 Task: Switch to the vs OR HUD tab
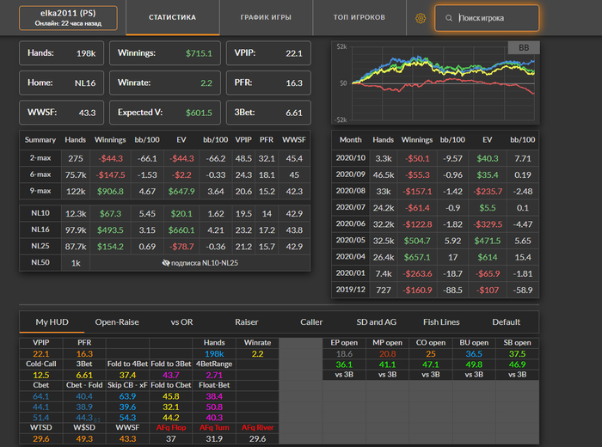coord(181,321)
